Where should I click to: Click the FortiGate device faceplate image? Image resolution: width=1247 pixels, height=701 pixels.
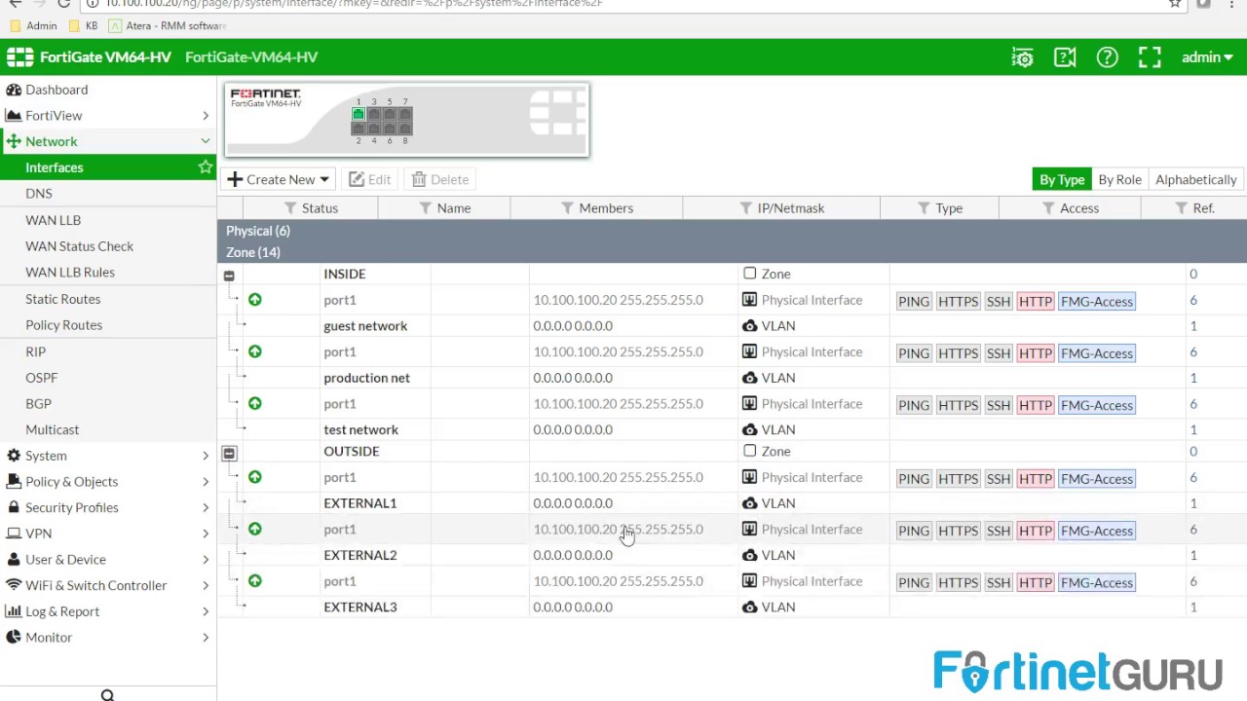point(407,120)
